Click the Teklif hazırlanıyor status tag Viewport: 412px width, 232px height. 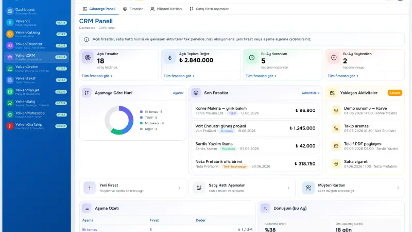(x=235, y=167)
